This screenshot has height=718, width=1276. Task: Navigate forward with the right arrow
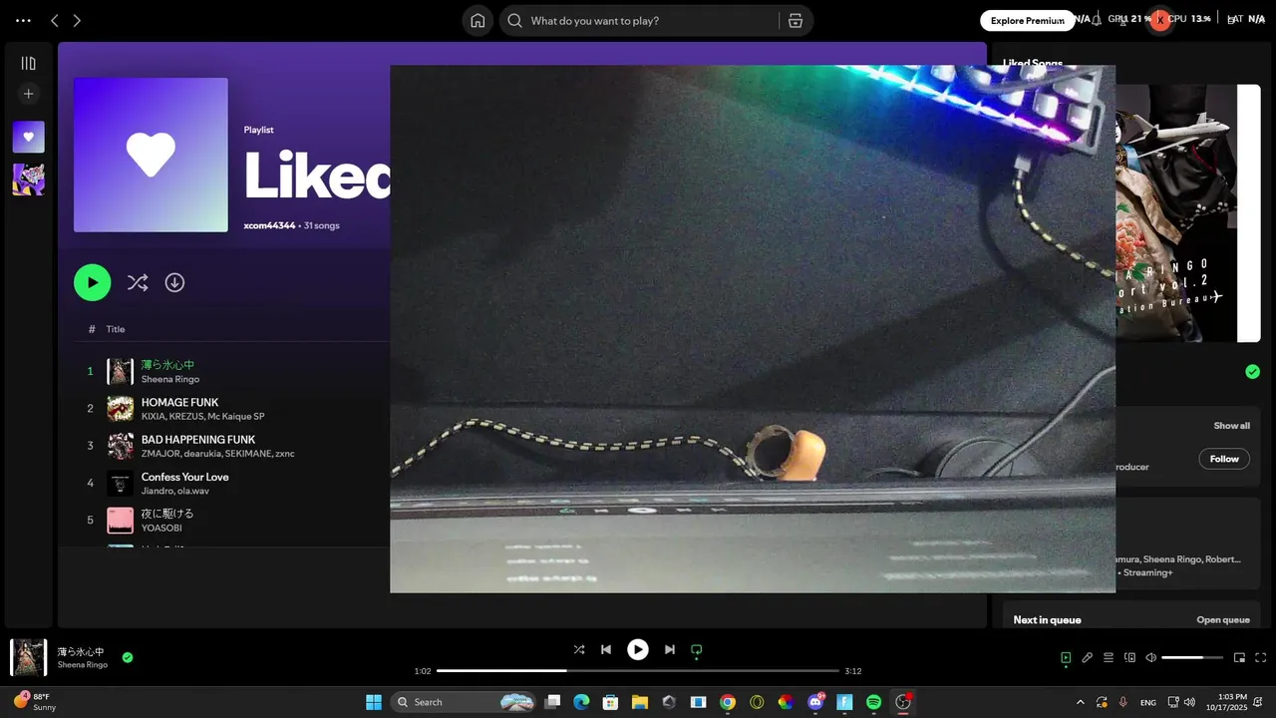click(77, 20)
